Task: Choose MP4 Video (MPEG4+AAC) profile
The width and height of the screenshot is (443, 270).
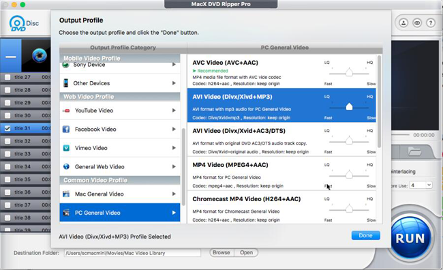Action: [281, 174]
